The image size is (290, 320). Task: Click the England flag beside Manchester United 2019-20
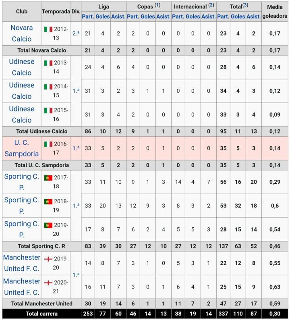[x=48, y=259]
